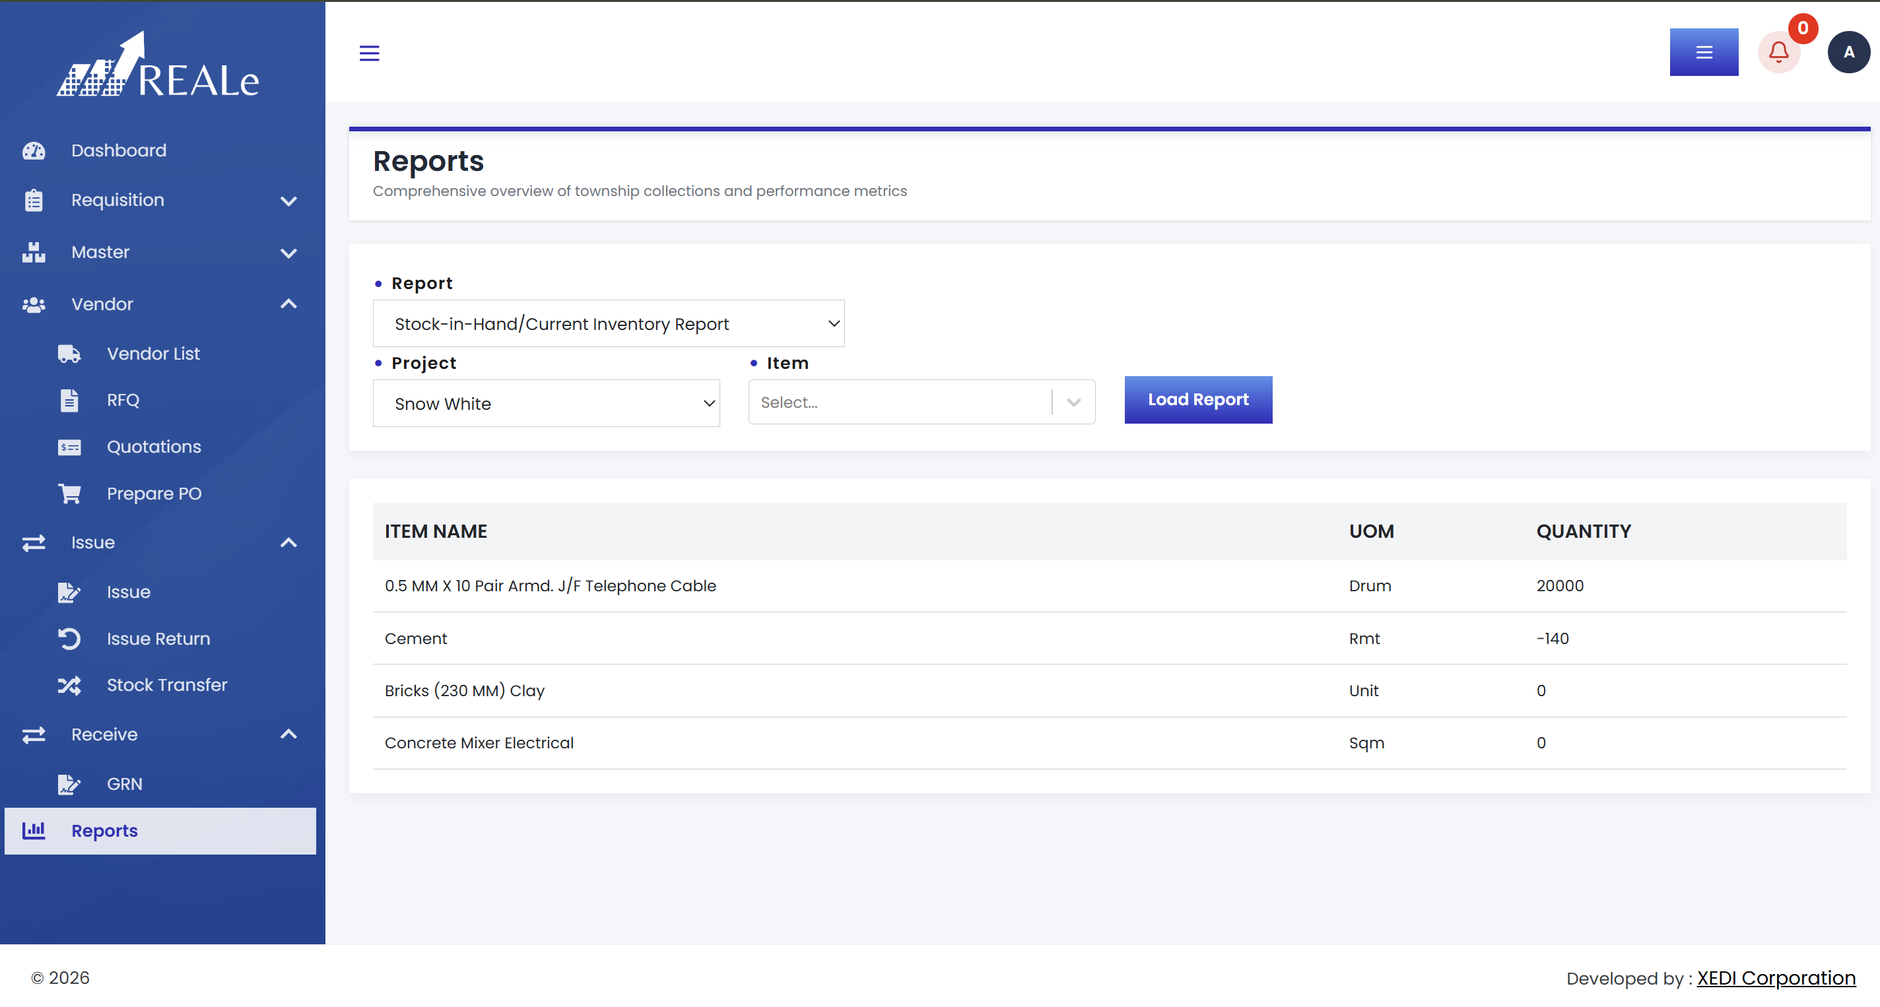Click the REALe logo in the sidebar

[158, 64]
